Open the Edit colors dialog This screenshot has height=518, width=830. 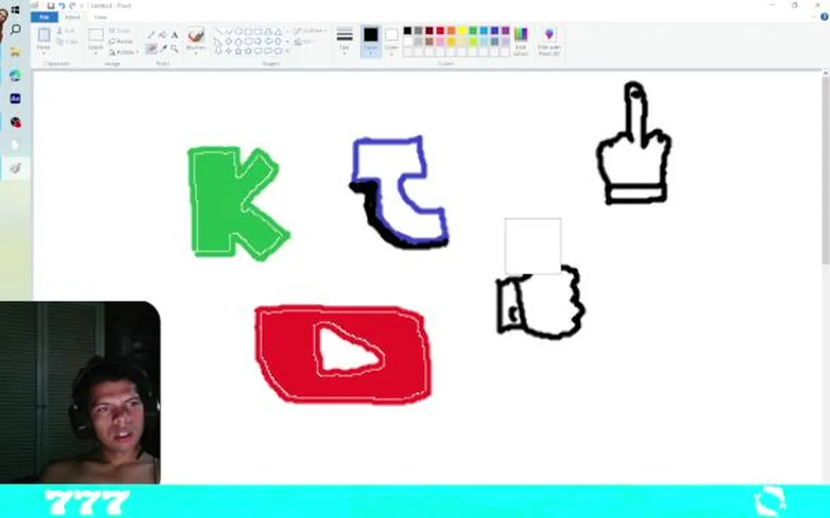[x=521, y=41]
